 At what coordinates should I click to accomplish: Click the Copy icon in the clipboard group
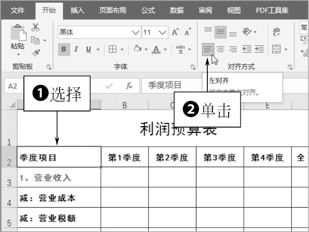pos(35,40)
